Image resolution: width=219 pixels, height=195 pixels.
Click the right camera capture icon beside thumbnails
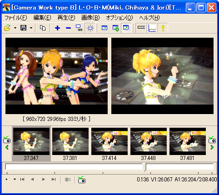(212, 140)
